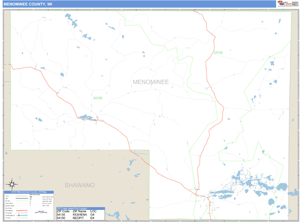The image size is (301, 222).
Task: Click the compass rose icon
Action: [x=12, y=184]
